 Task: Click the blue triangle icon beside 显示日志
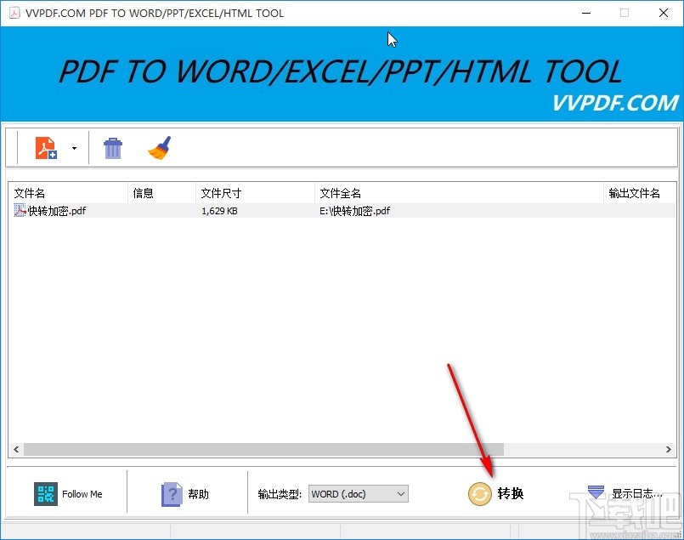pyautogui.click(x=595, y=492)
